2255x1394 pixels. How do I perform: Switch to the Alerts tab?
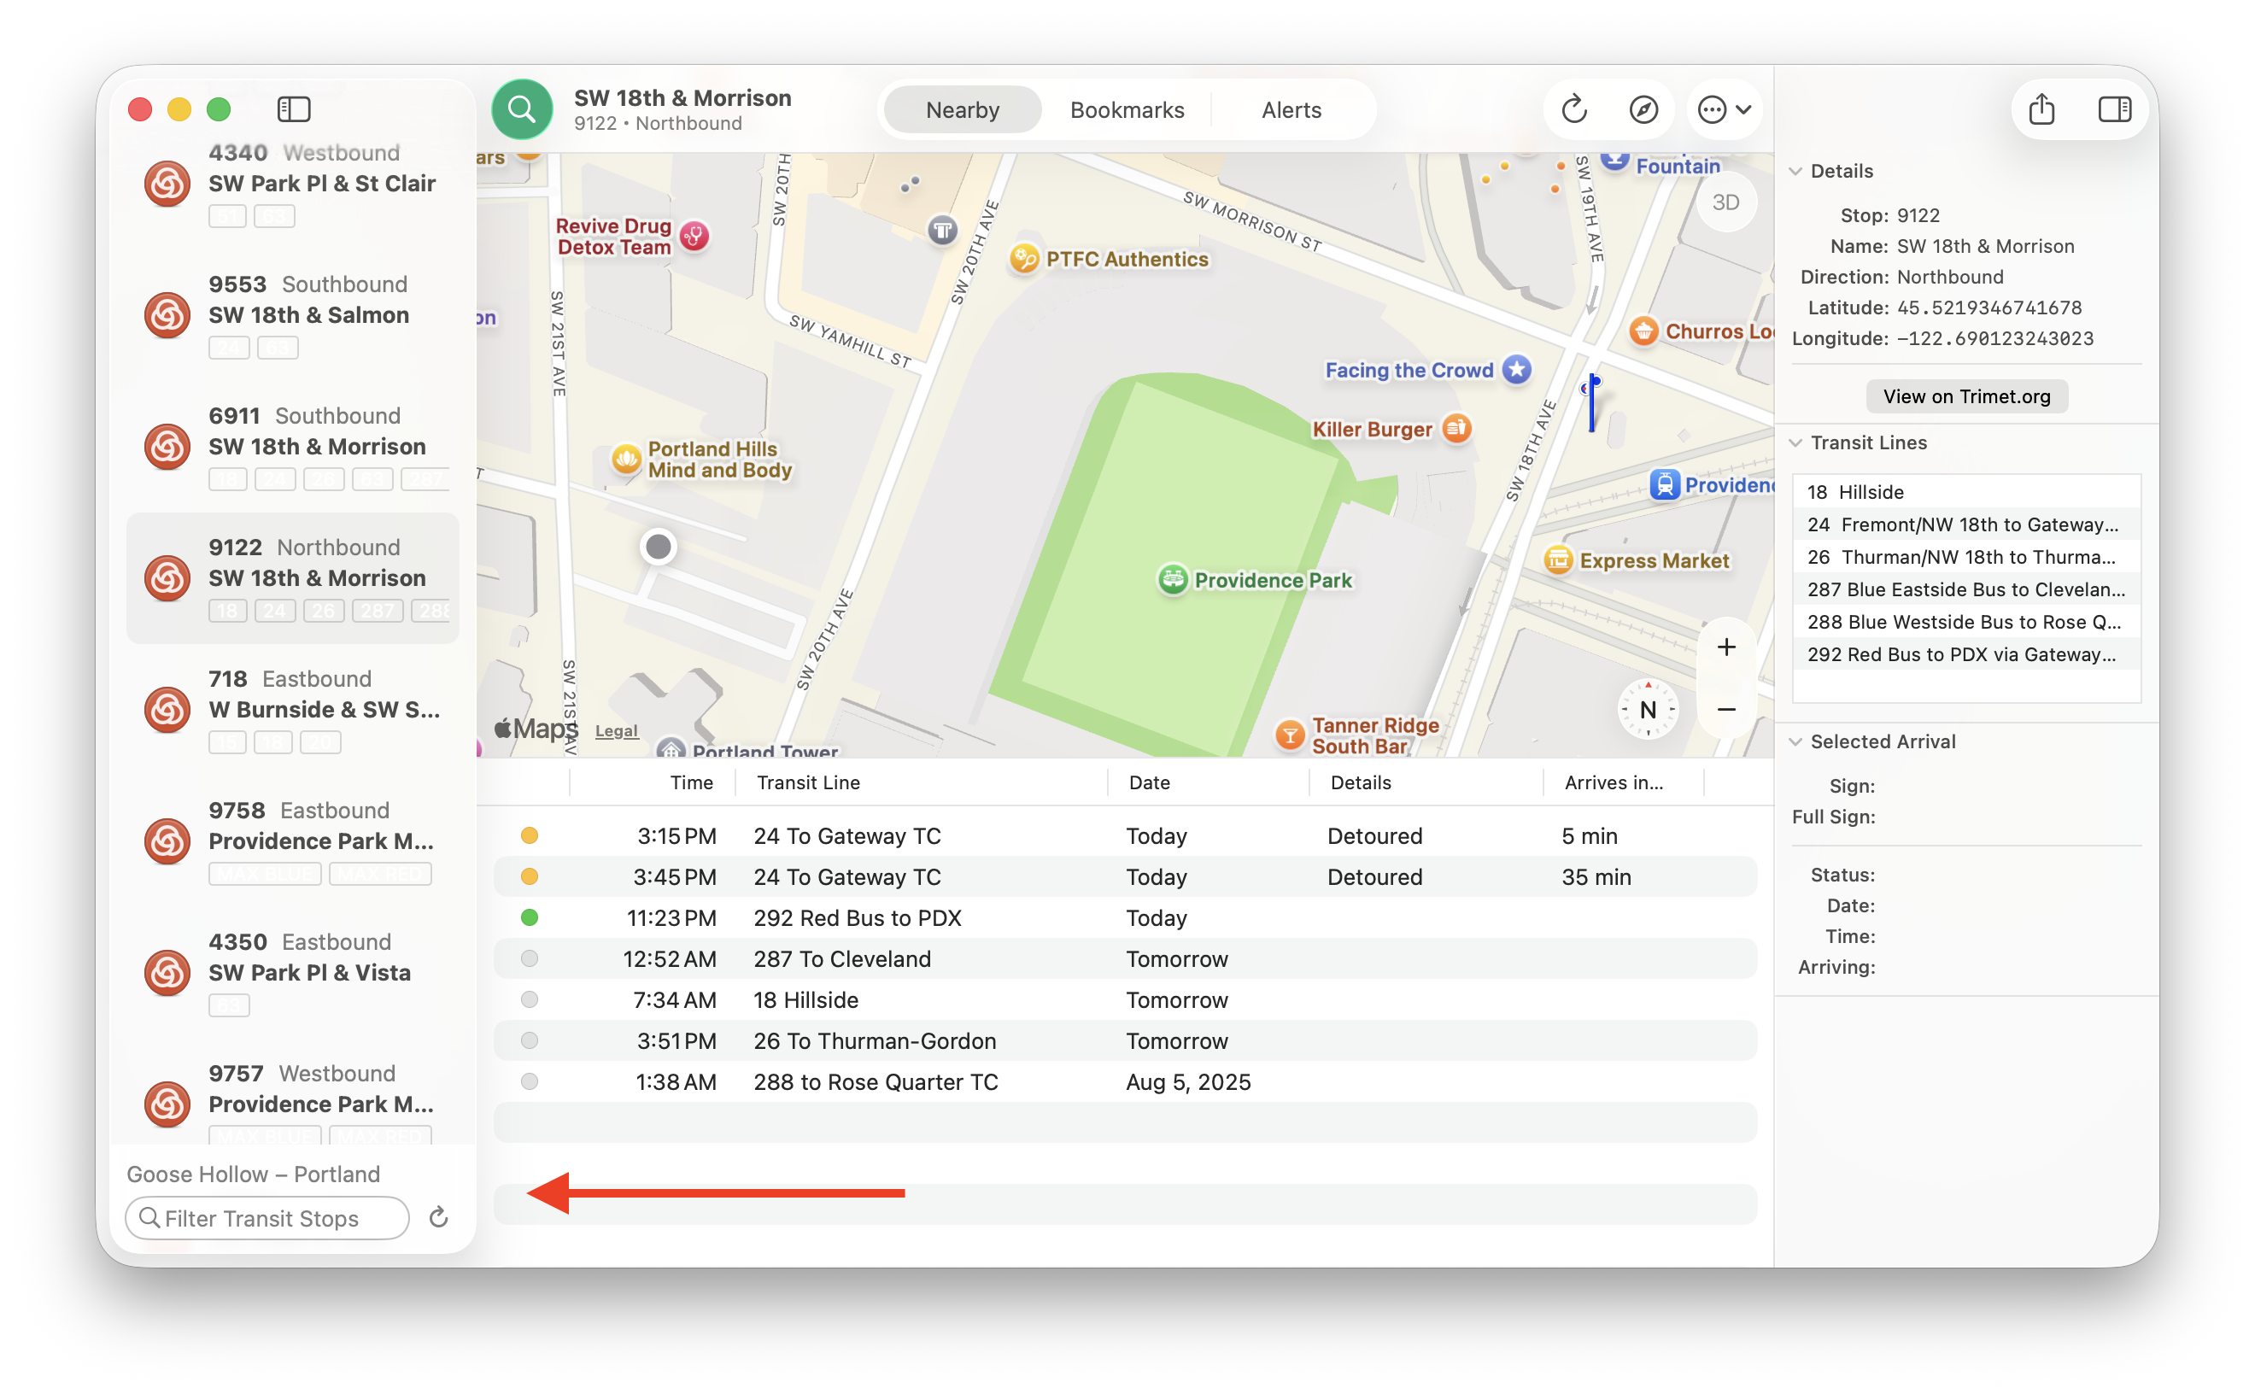[x=1291, y=111]
